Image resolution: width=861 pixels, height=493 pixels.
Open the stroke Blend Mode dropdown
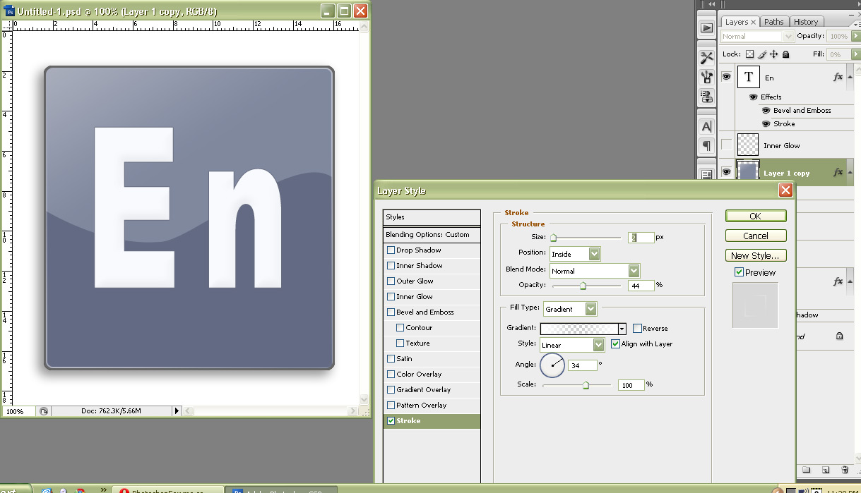pos(634,271)
